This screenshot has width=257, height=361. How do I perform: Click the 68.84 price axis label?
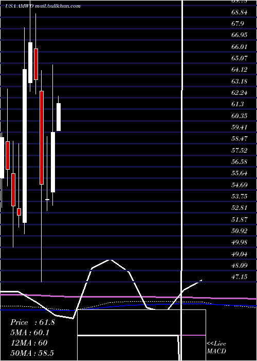coord(240,12)
